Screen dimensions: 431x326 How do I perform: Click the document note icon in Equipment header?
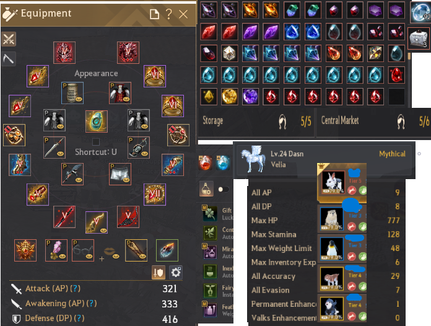[154, 14]
